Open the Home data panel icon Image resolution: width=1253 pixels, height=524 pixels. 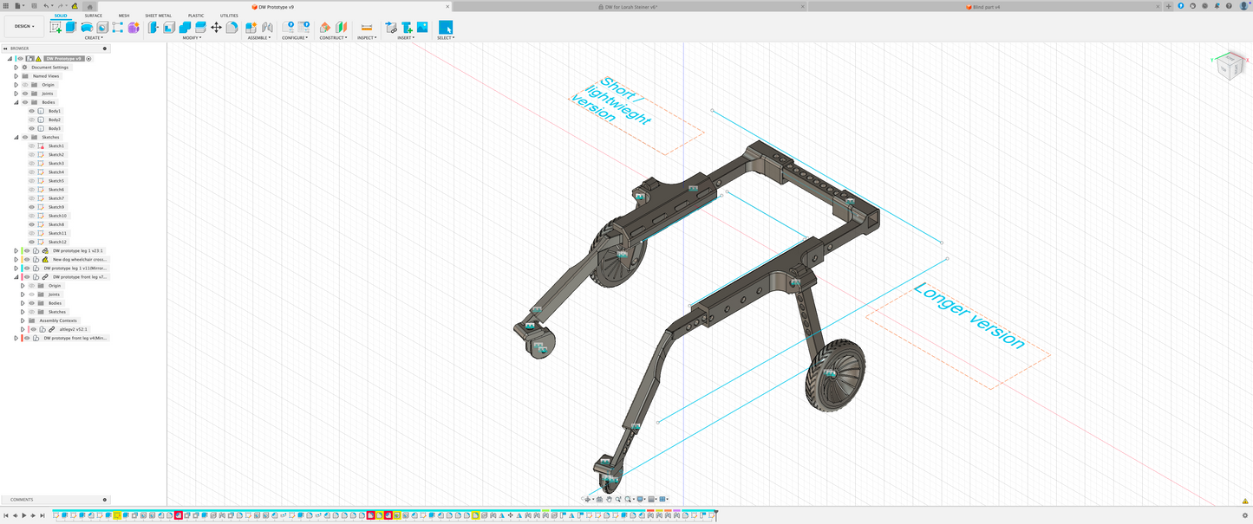pos(88,6)
